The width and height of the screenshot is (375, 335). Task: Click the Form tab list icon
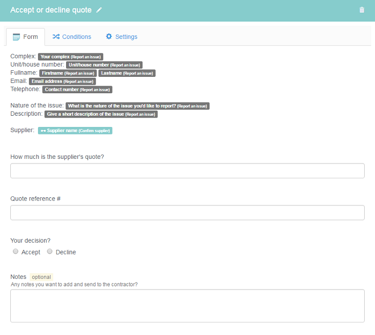[x=16, y=37]
